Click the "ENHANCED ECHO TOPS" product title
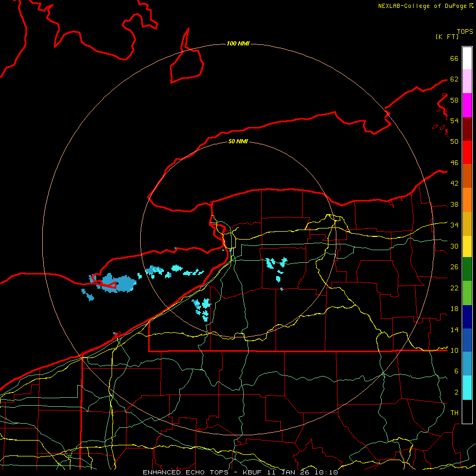 (x=185, y=472)
